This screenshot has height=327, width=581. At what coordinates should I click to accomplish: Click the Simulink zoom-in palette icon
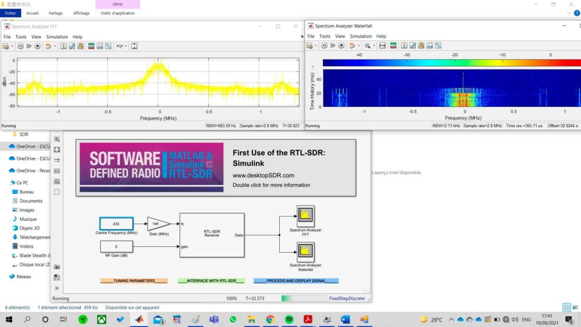coord(57,140)
